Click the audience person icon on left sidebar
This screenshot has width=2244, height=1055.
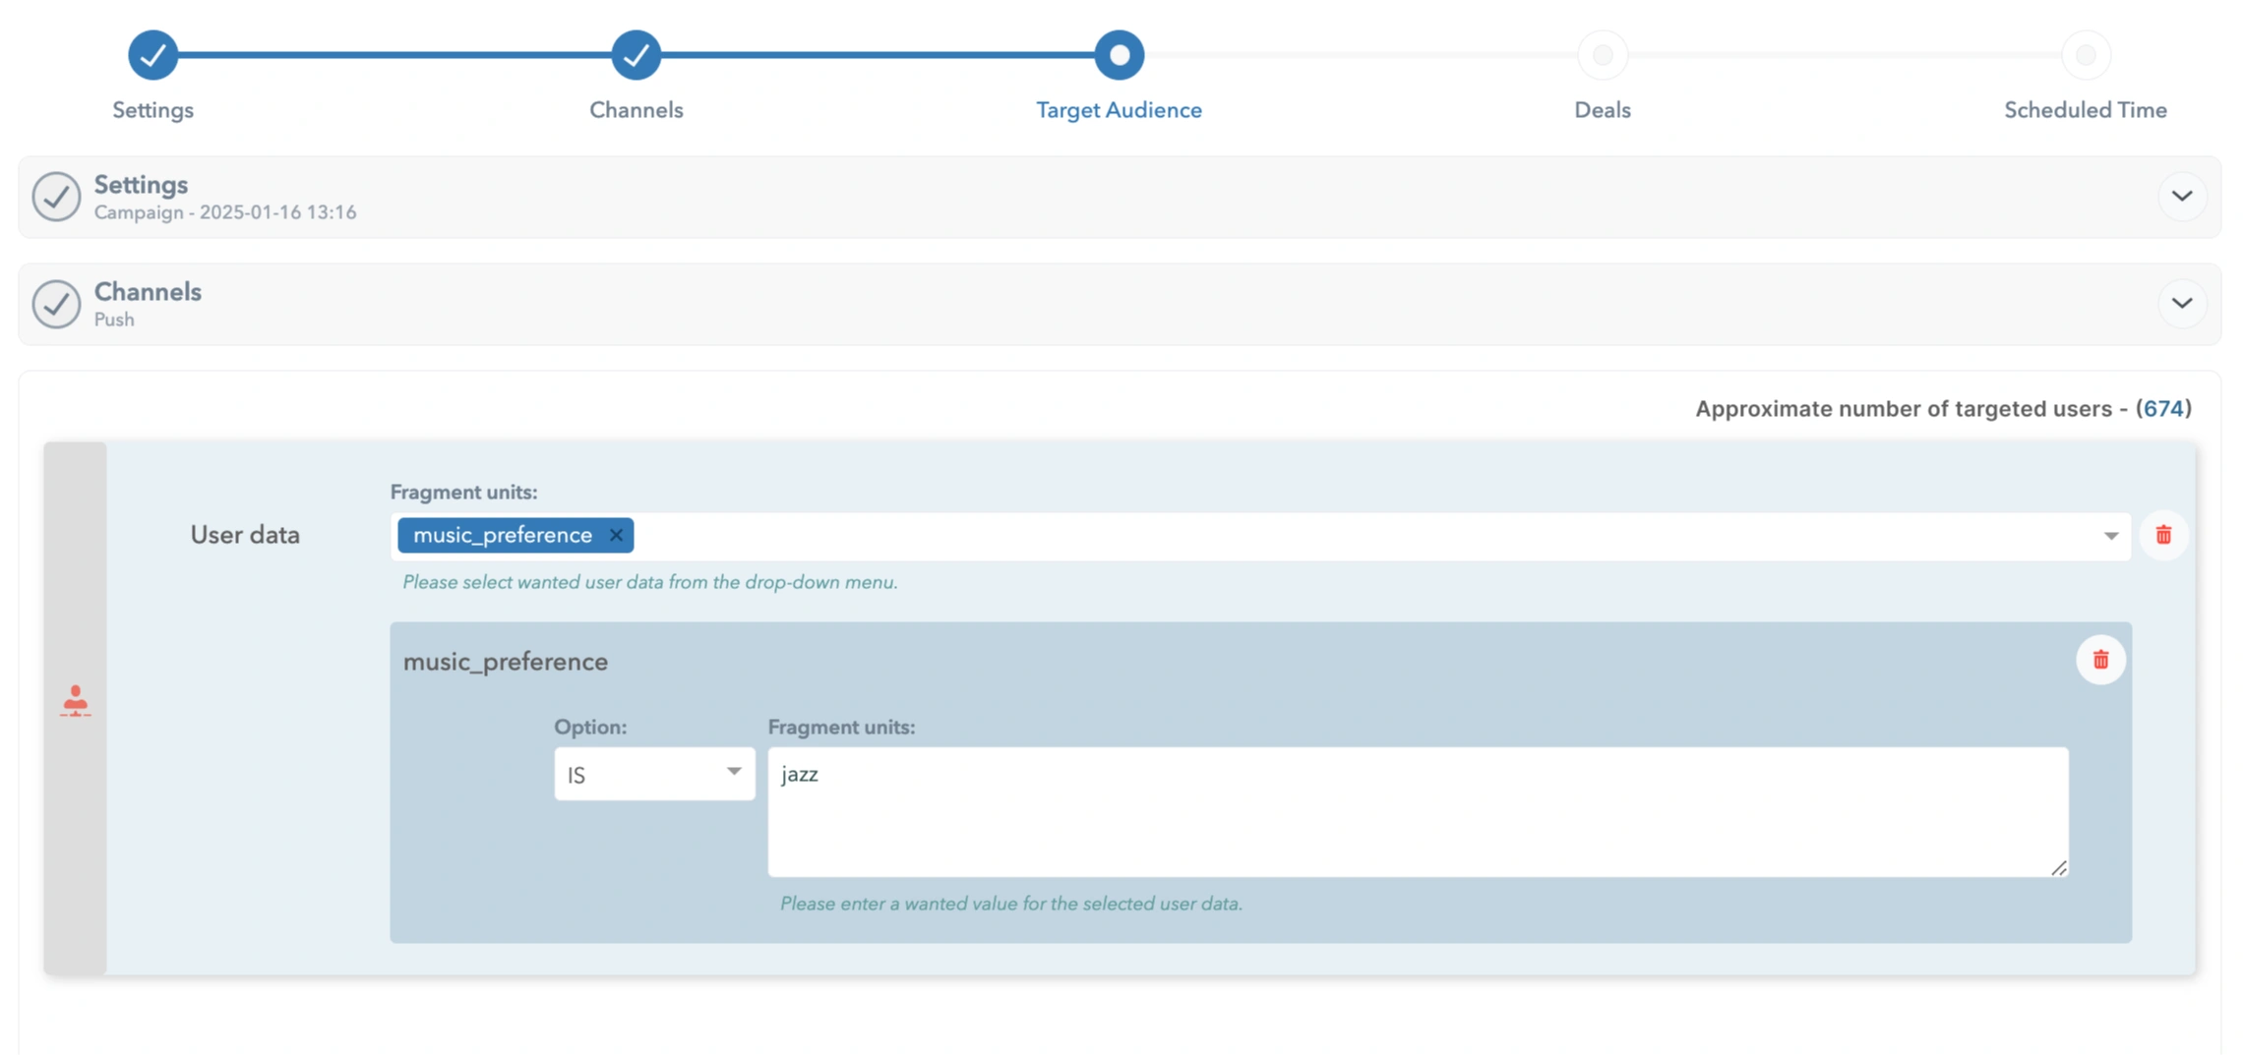[x=76, y=700]
